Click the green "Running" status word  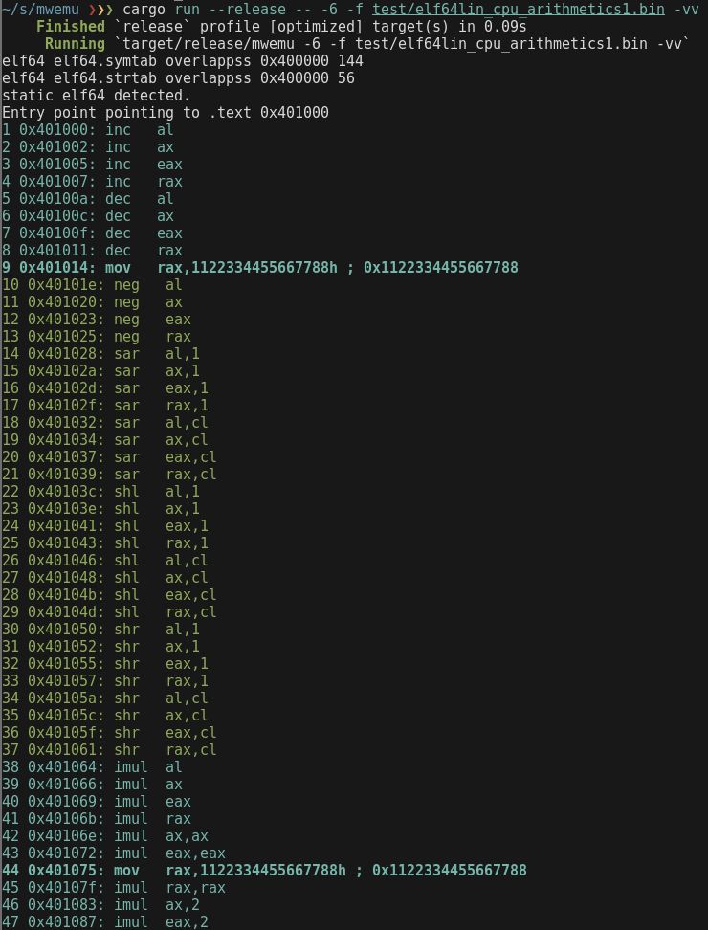click(x=75, y=44)
